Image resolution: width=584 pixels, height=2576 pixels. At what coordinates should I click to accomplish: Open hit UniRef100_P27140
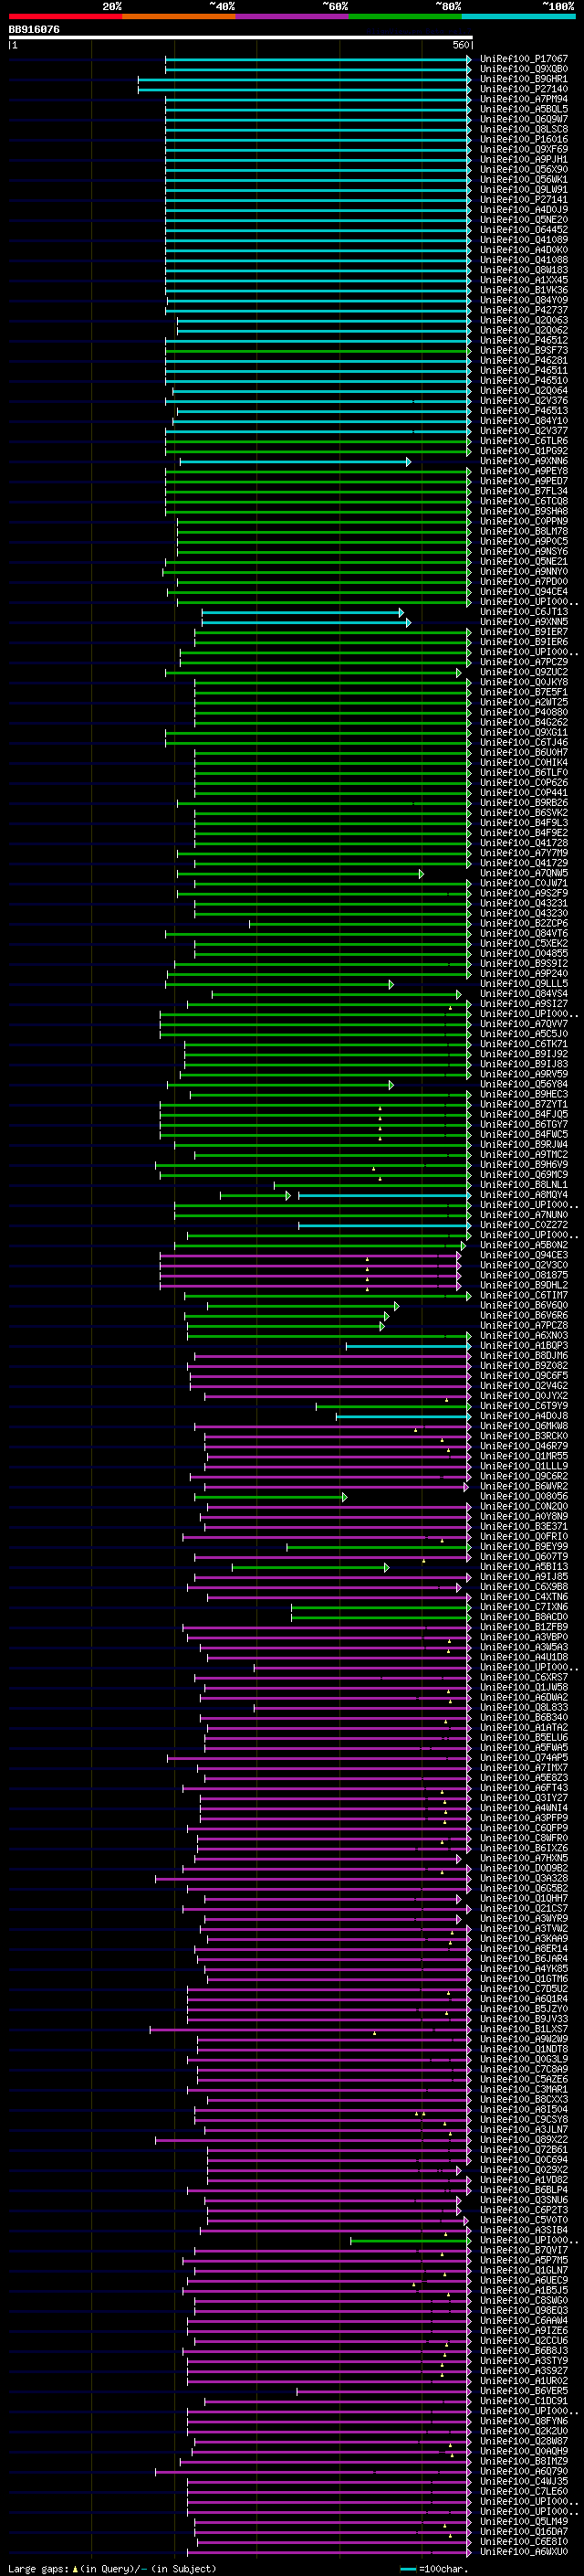(x=524, y=89)
